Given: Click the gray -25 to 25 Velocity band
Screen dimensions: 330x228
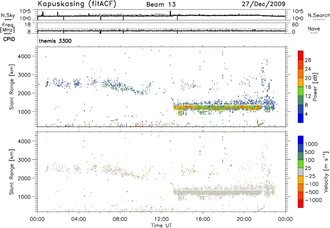Looking at the screenshot, I should pyautogui.click(x=301, y=172).
